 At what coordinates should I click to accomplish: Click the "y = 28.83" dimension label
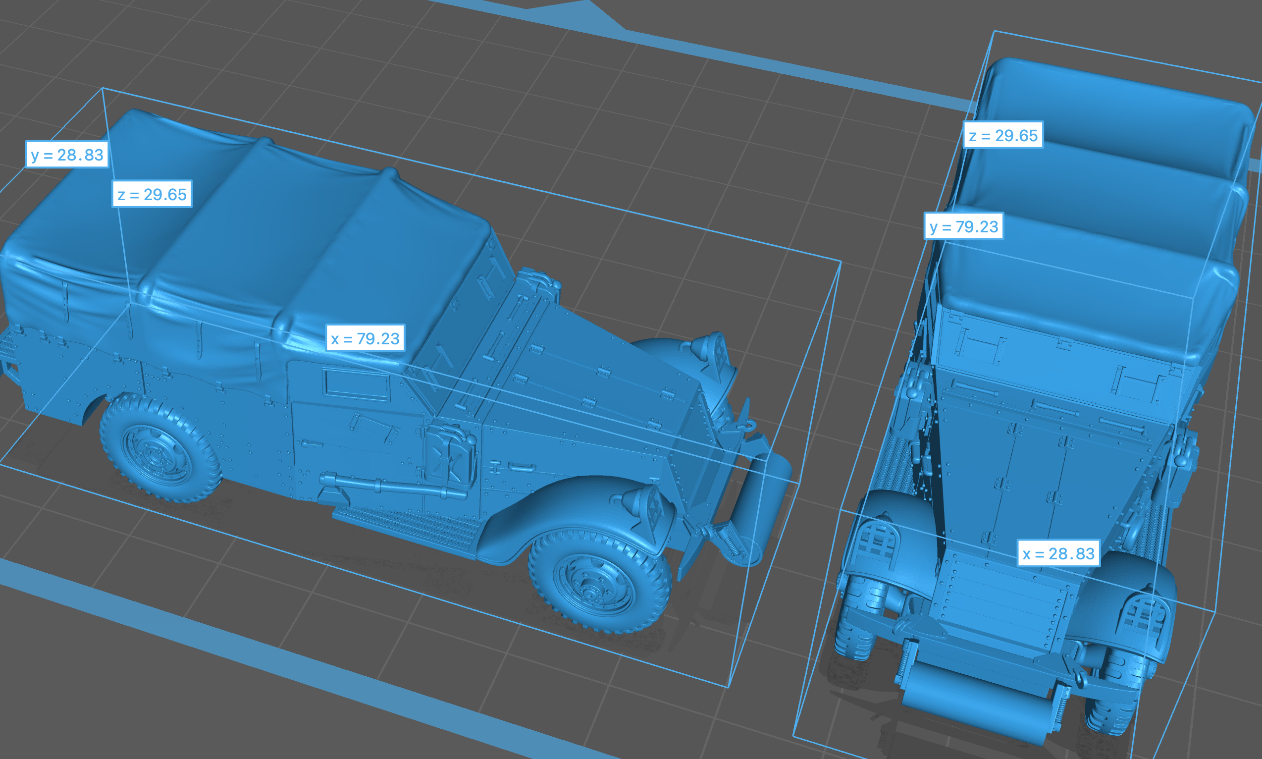(67, 155)
